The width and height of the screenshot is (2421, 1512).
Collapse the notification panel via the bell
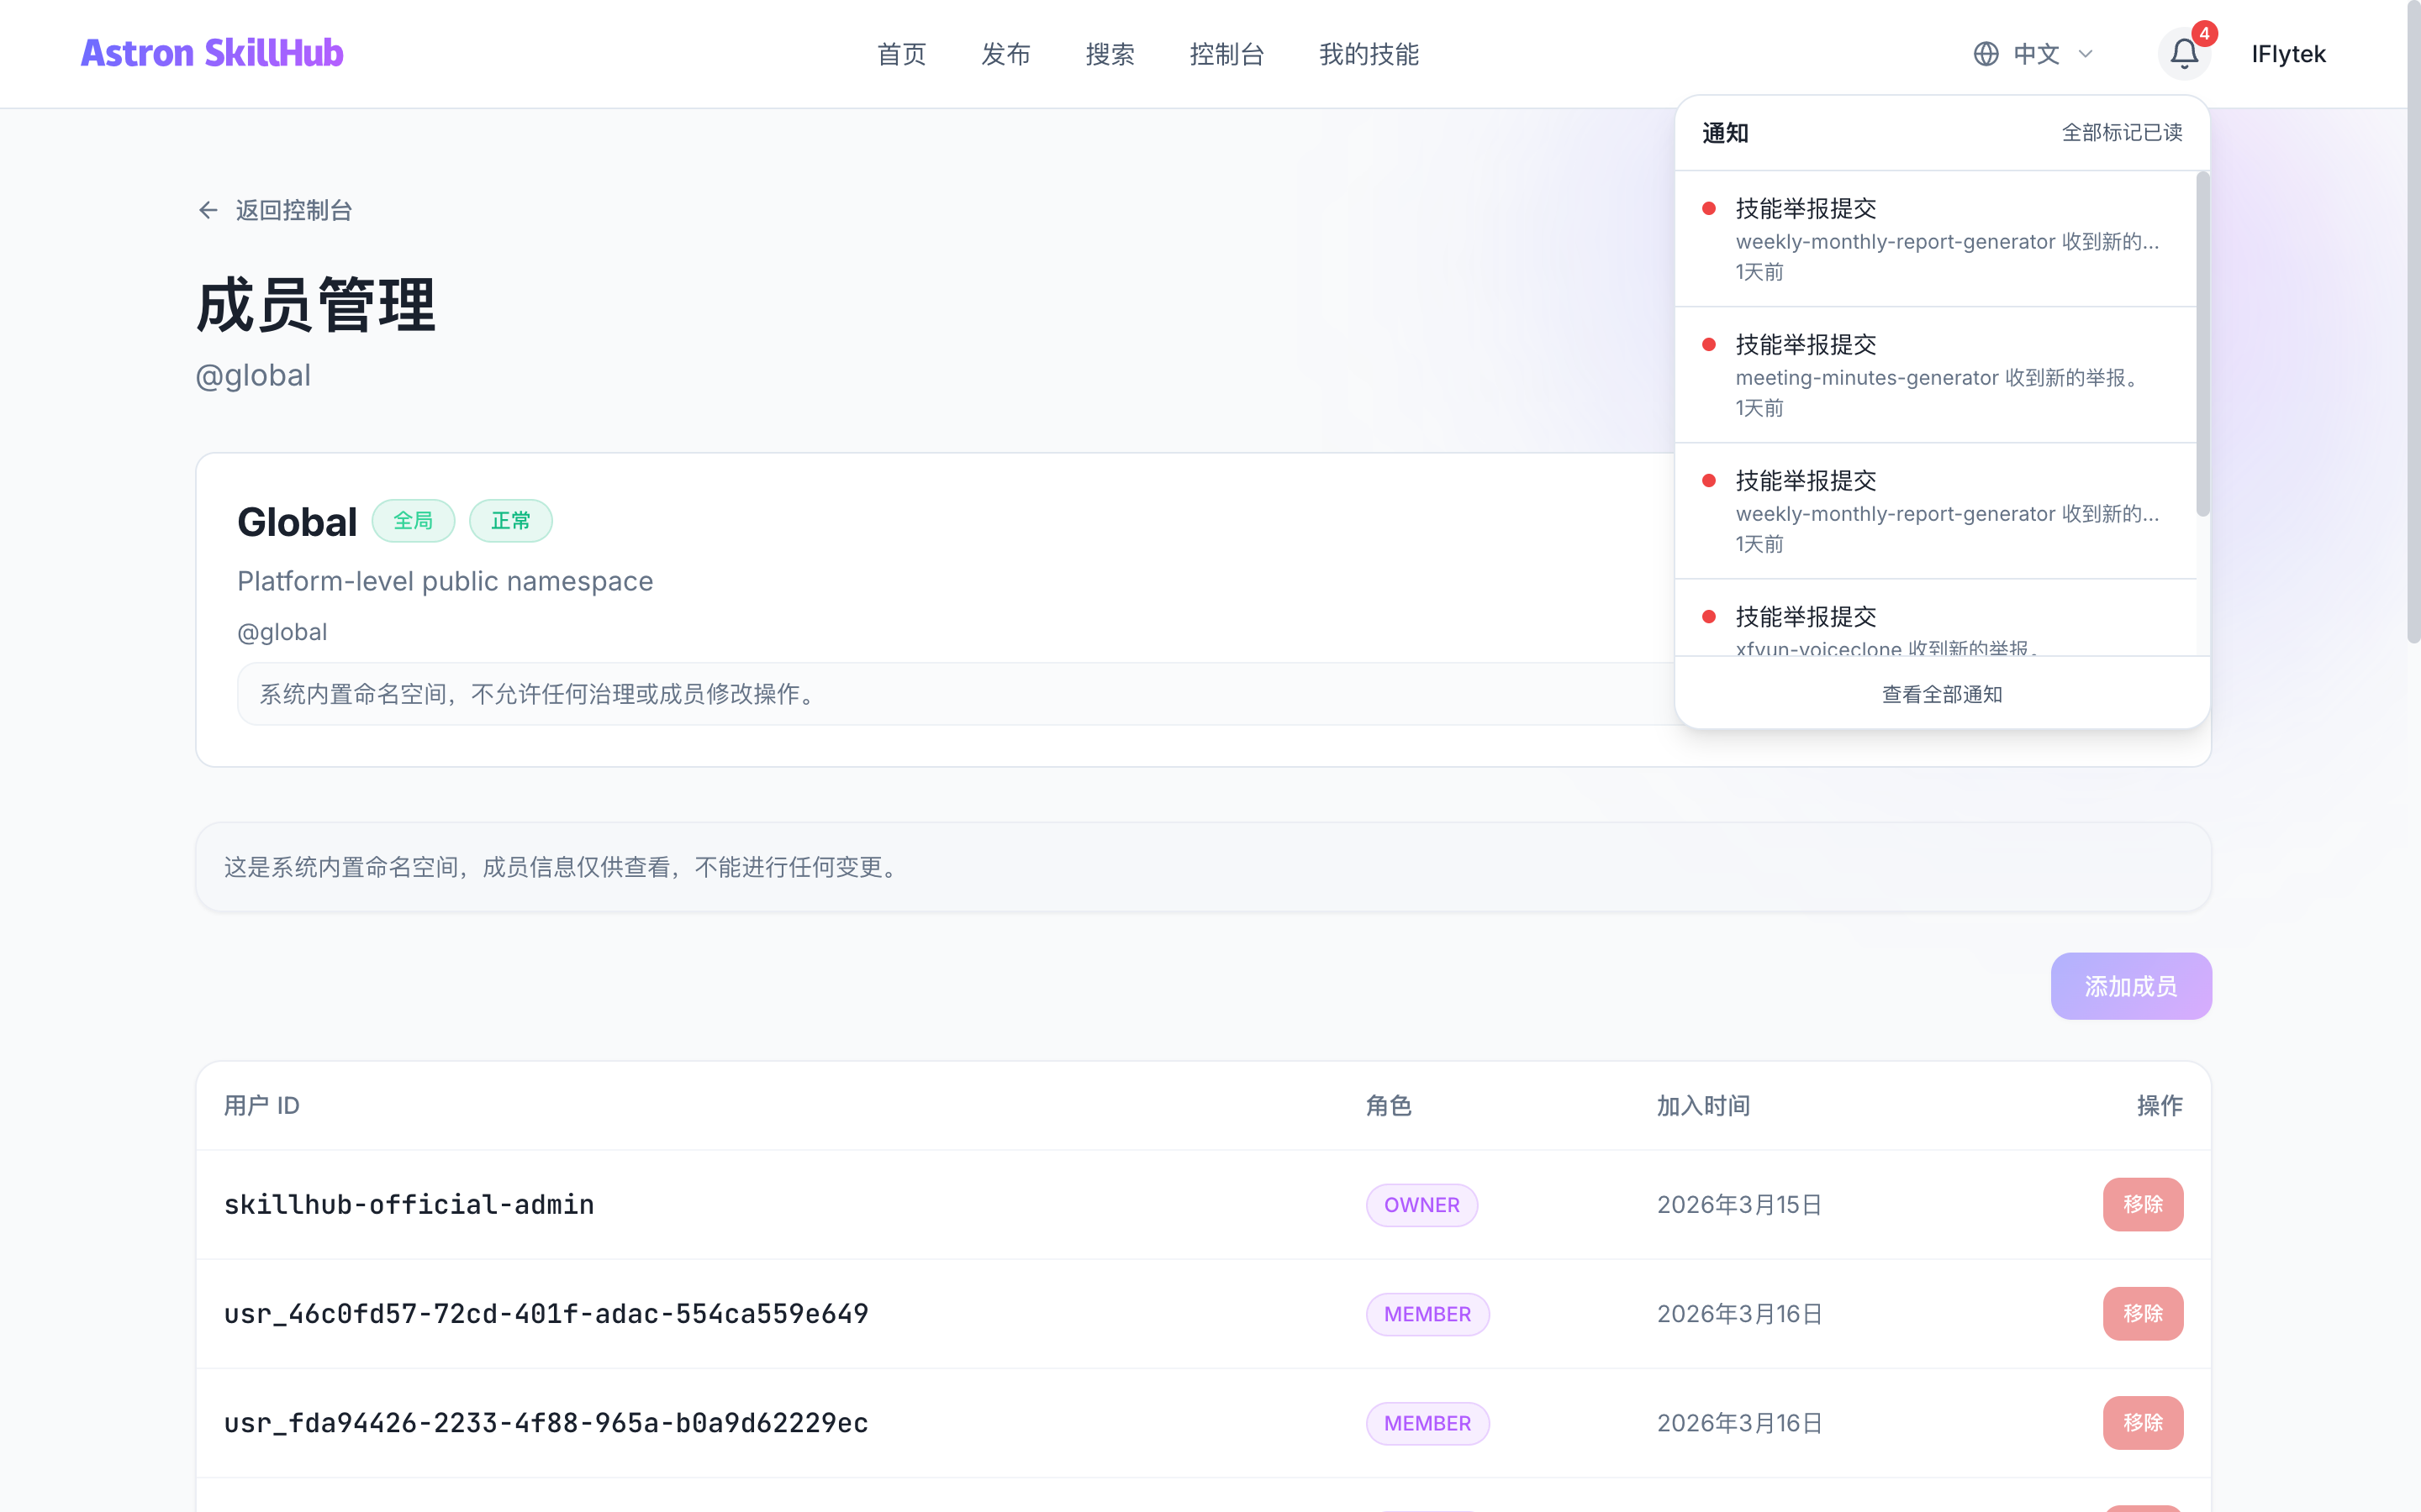(x=2184, y=53)
